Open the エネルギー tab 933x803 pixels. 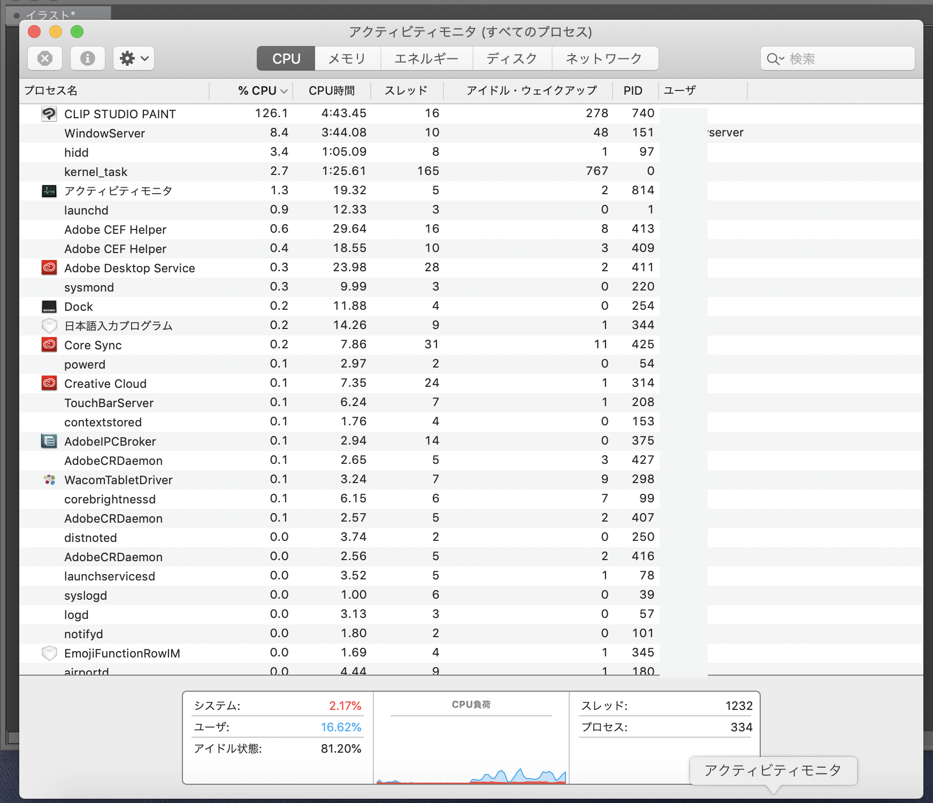click(x=427, y=58)
